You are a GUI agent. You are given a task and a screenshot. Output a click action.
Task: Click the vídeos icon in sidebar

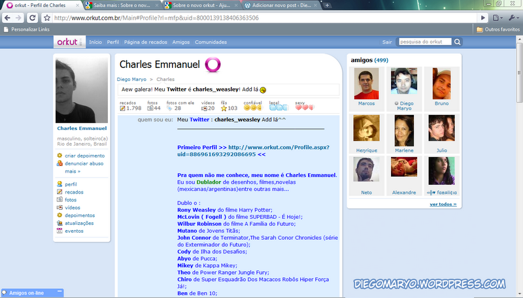pos(59,207)
